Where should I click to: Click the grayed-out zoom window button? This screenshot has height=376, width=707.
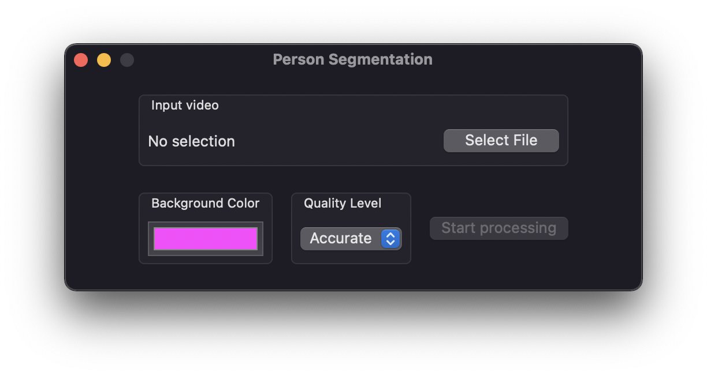pyautogui.click(x=127, y=60)
